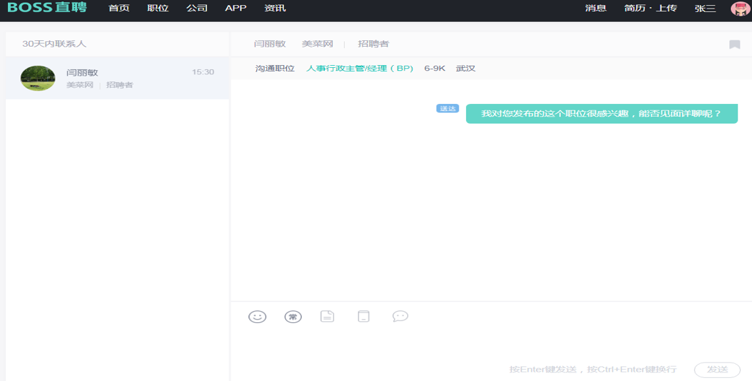Open the 公司 navigation item
752x381 pixels.
pos(197,9)
